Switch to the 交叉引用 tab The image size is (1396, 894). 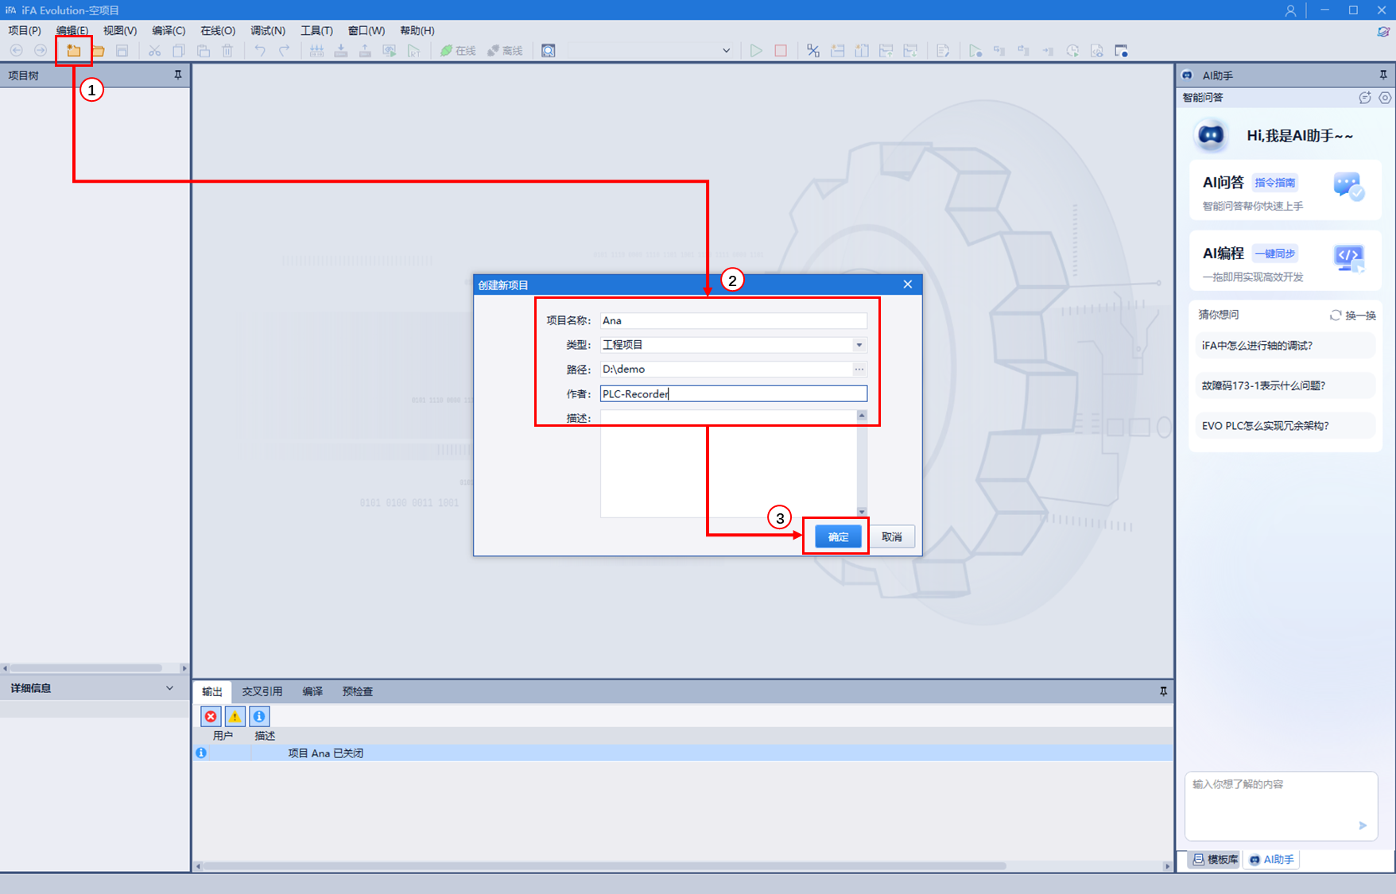(262, 691)
